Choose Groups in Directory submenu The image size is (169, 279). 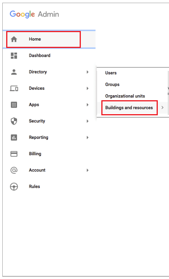pos(112,84)
